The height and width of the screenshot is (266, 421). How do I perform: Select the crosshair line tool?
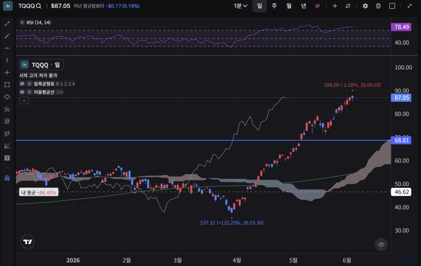(x=7, y=72)
